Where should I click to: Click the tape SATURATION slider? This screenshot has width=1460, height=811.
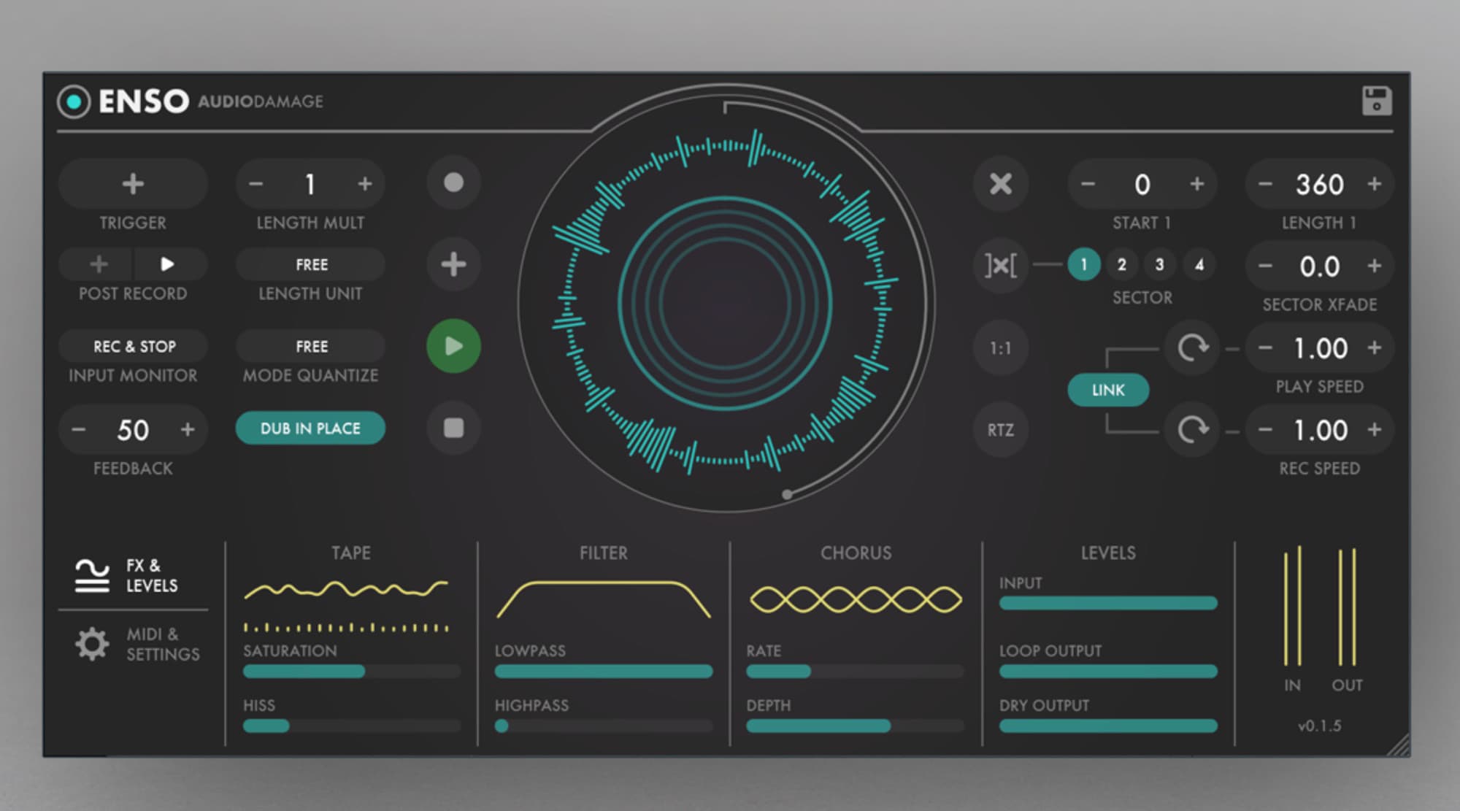(350, 672)
